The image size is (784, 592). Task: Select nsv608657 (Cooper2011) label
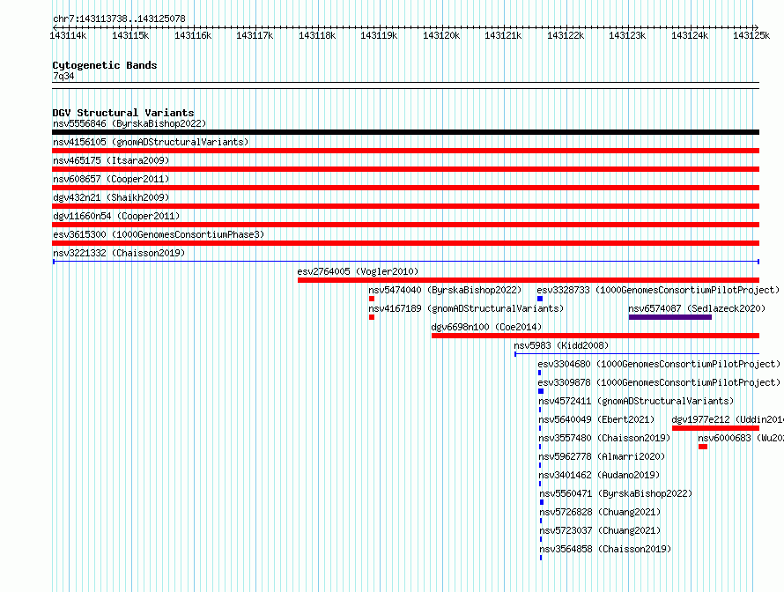[111, 179]
